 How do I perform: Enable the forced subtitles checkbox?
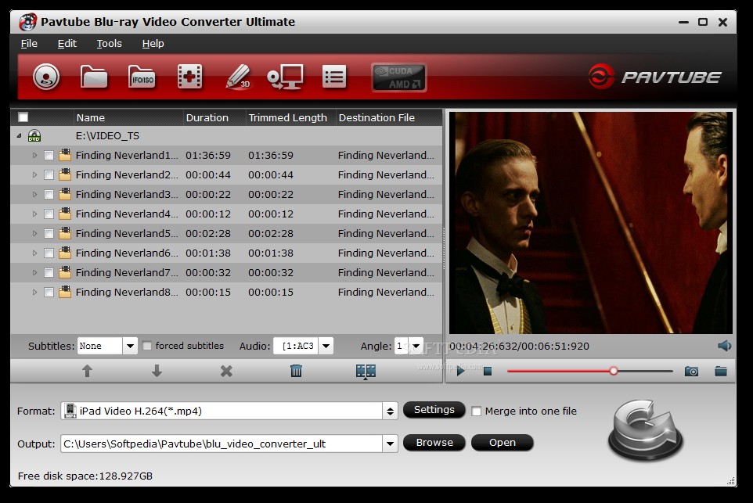click(146, 346)
